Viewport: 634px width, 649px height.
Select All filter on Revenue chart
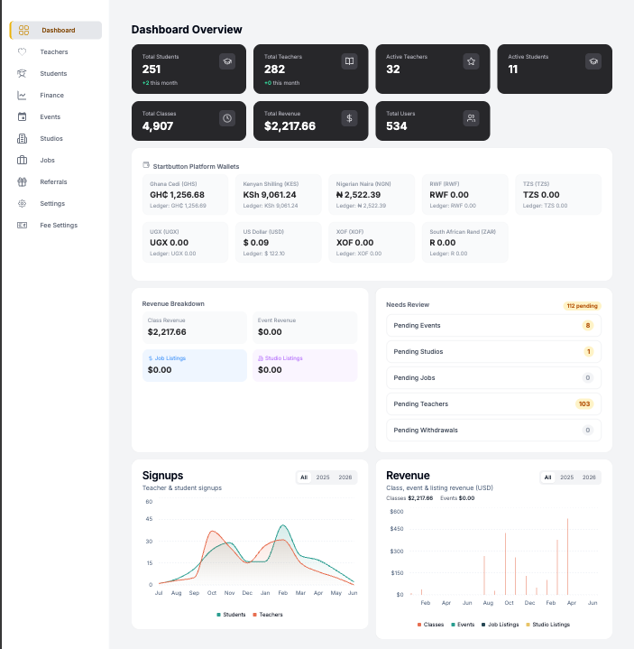(547, 477)
